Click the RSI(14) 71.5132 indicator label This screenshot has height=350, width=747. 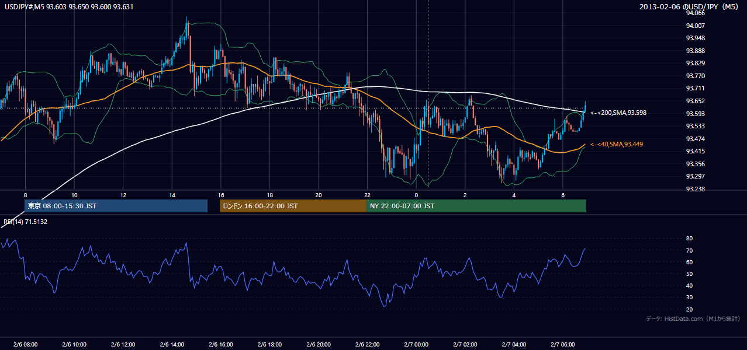click(x=26, y=222)
